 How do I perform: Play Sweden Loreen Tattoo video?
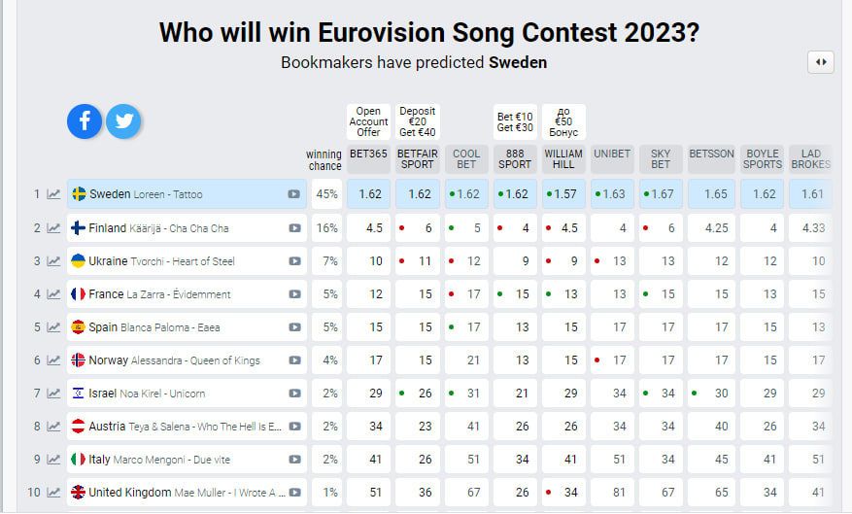tap(293, 194)
